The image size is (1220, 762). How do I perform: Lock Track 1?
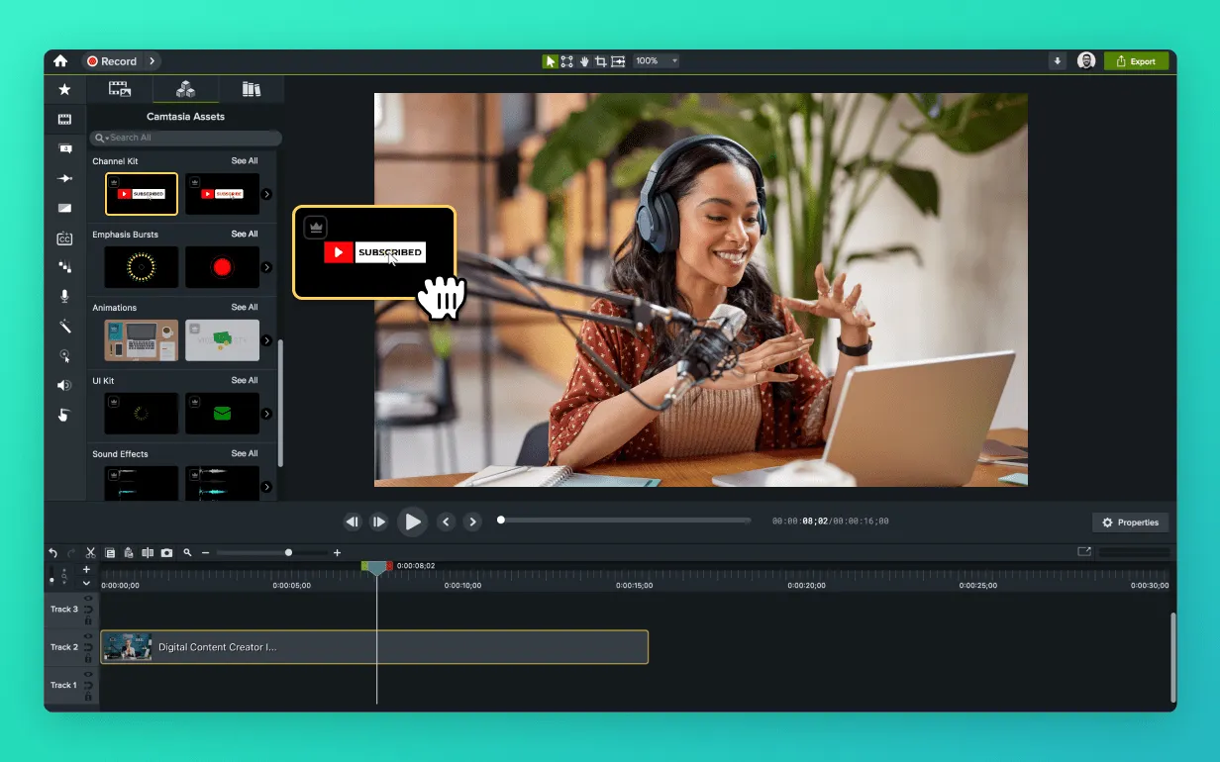tap(88, 696)
